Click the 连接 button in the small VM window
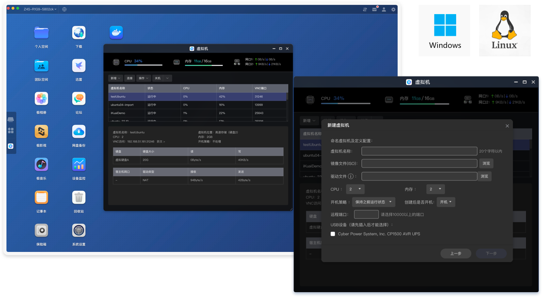 129,78
